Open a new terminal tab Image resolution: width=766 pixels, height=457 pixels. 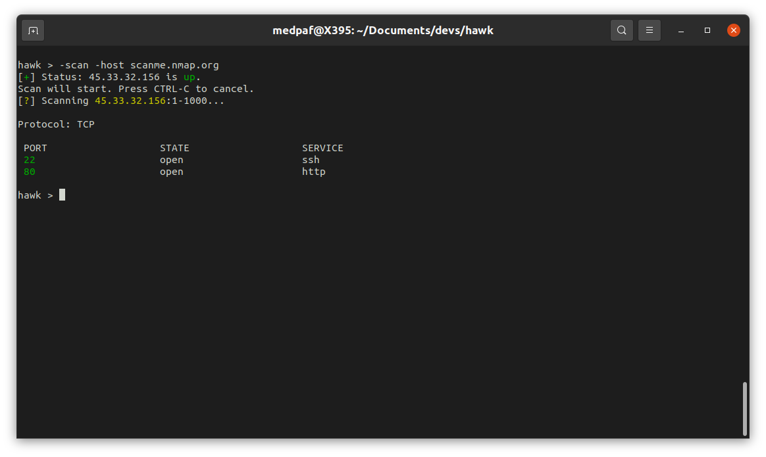point(33,30)
